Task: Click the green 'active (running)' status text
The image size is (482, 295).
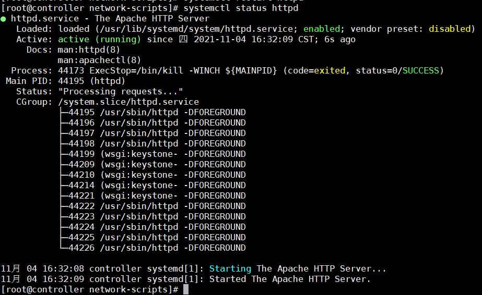Action: 99,39
